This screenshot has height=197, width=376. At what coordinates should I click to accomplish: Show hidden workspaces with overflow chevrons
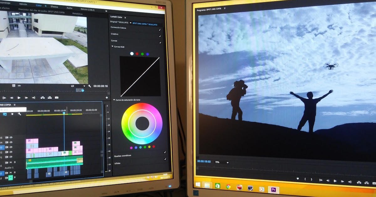106,11
